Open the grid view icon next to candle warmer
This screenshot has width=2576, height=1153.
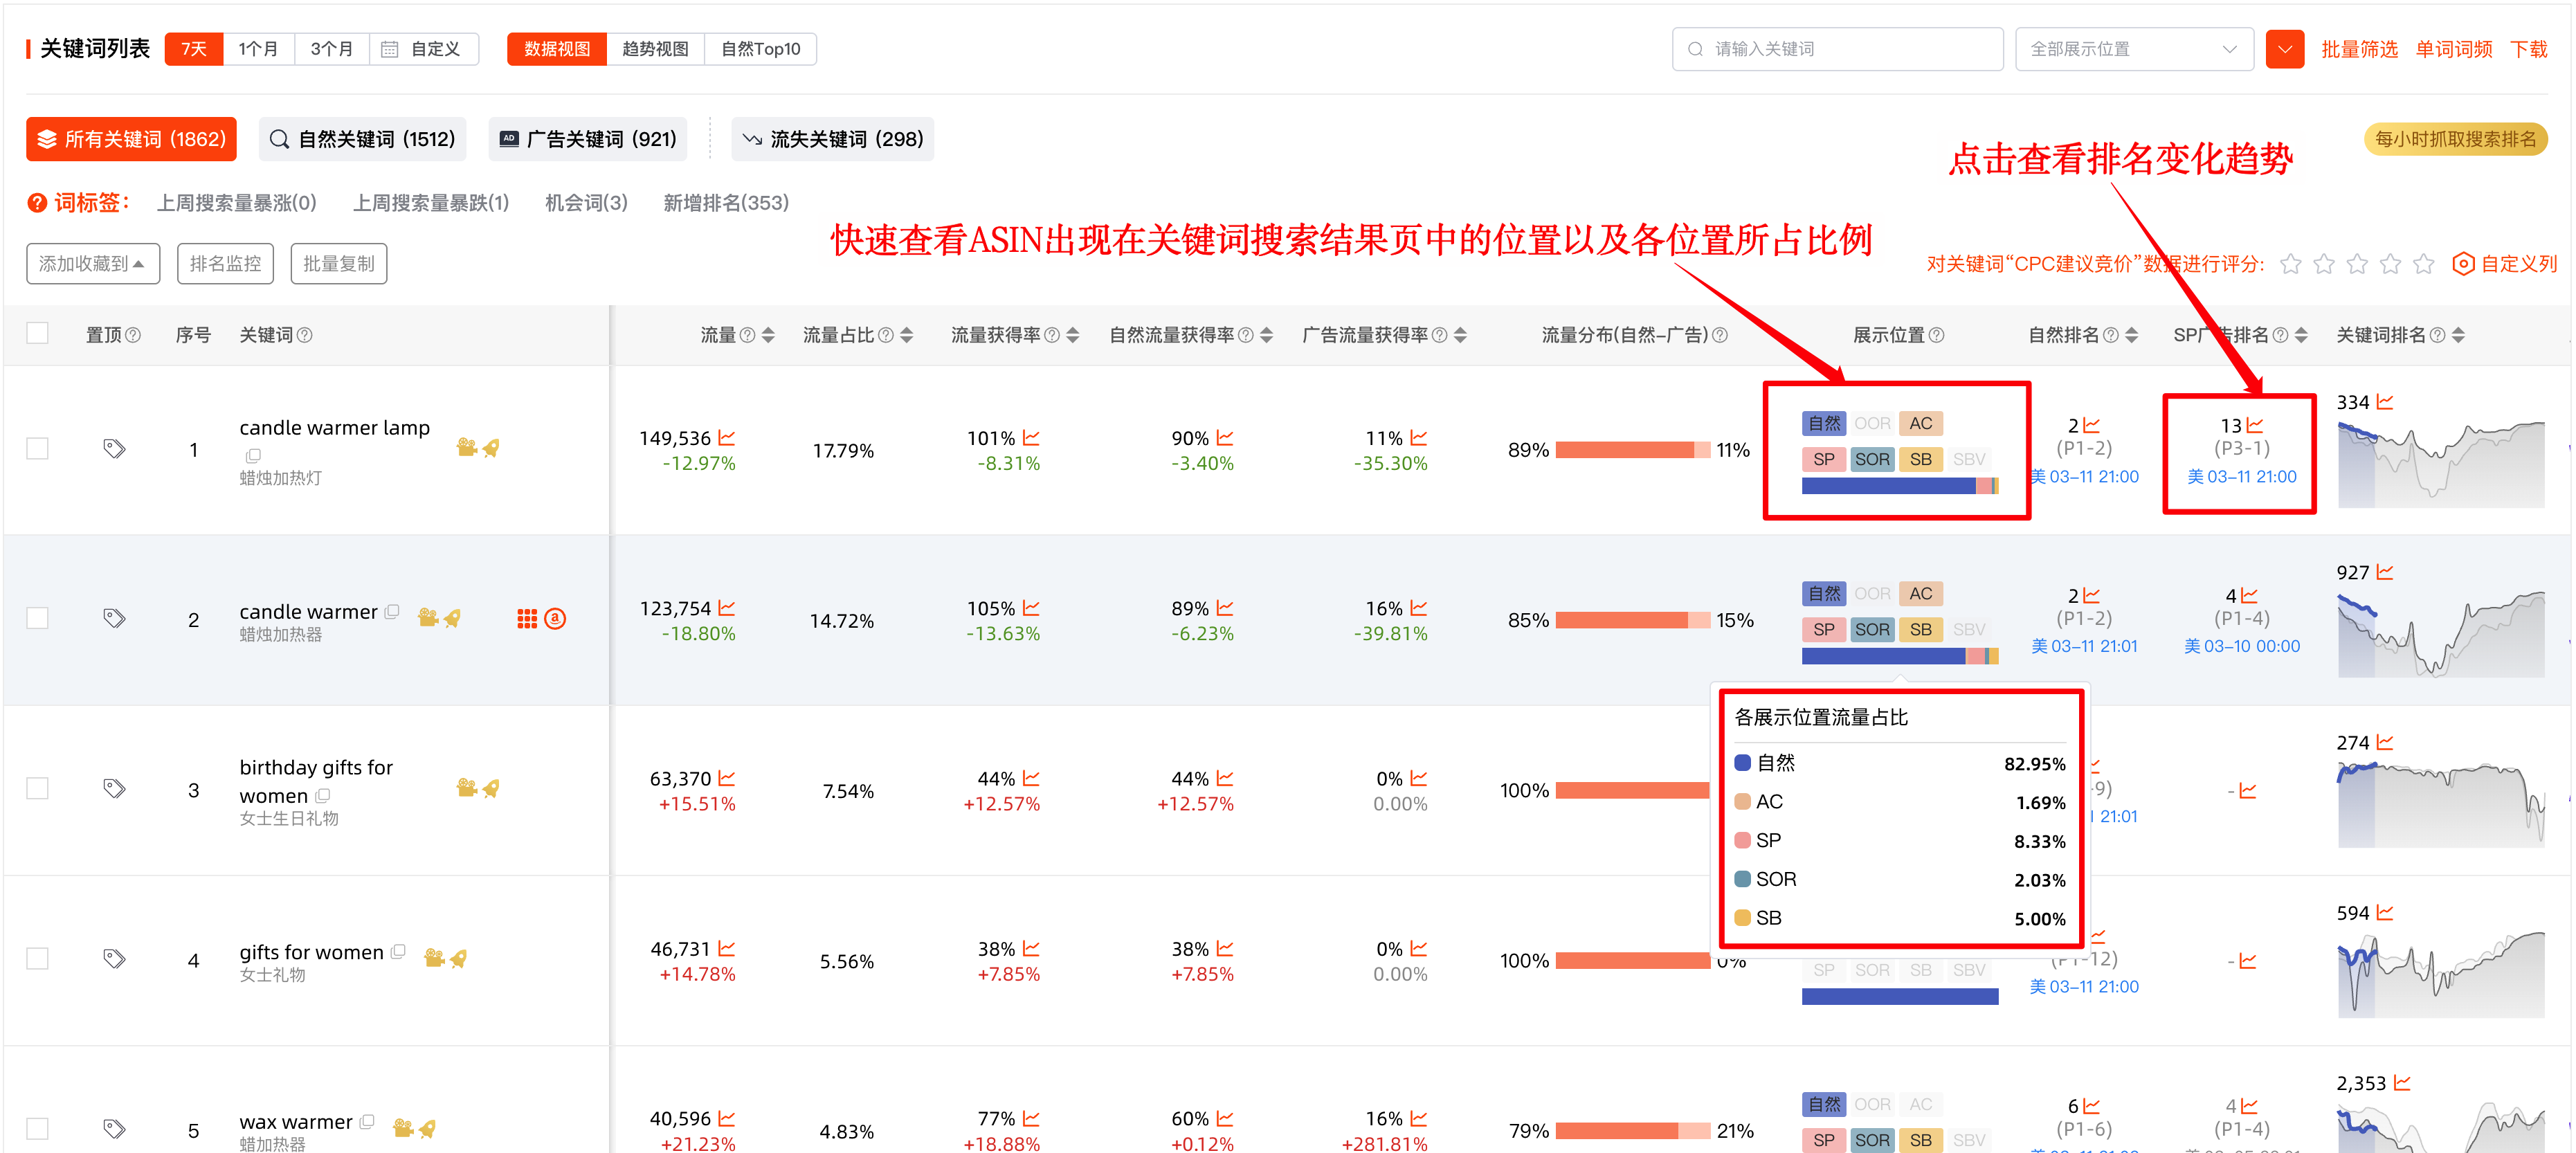[528, 619]
